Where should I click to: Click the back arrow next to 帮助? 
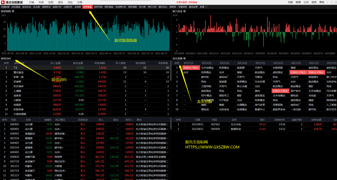(327, 2)
